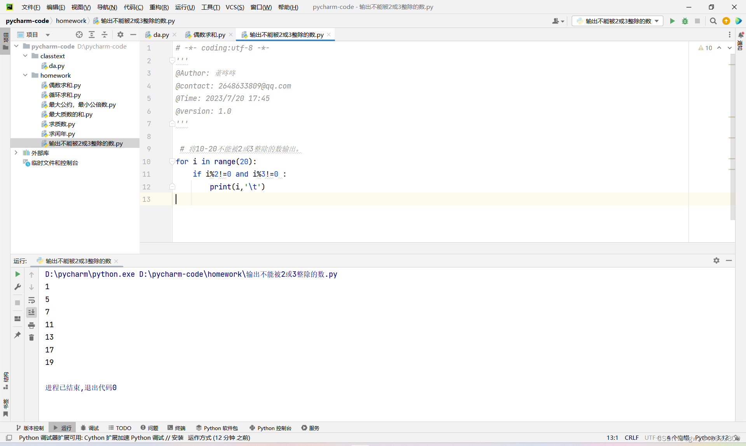Collapse the homework folder
Image resolution: width=746 pixels, height=446 pixels.
coord(25,75)
